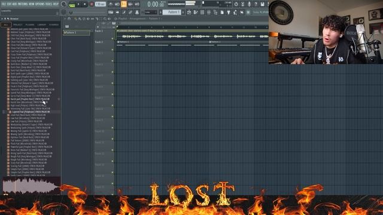Image resolution: width=383 pixels, height=215 pixels.
Task: Toggle the metronome icon
Action: pos(111,4)
